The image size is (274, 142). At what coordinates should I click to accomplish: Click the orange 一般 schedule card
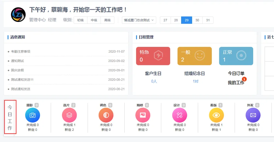[195, 56]
